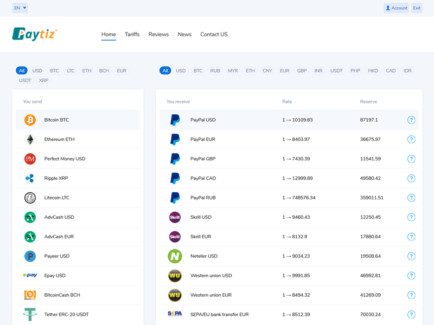Click the PayPal EUR logo icon
Viewport: 434px width, 325px height.
[175, 139]
